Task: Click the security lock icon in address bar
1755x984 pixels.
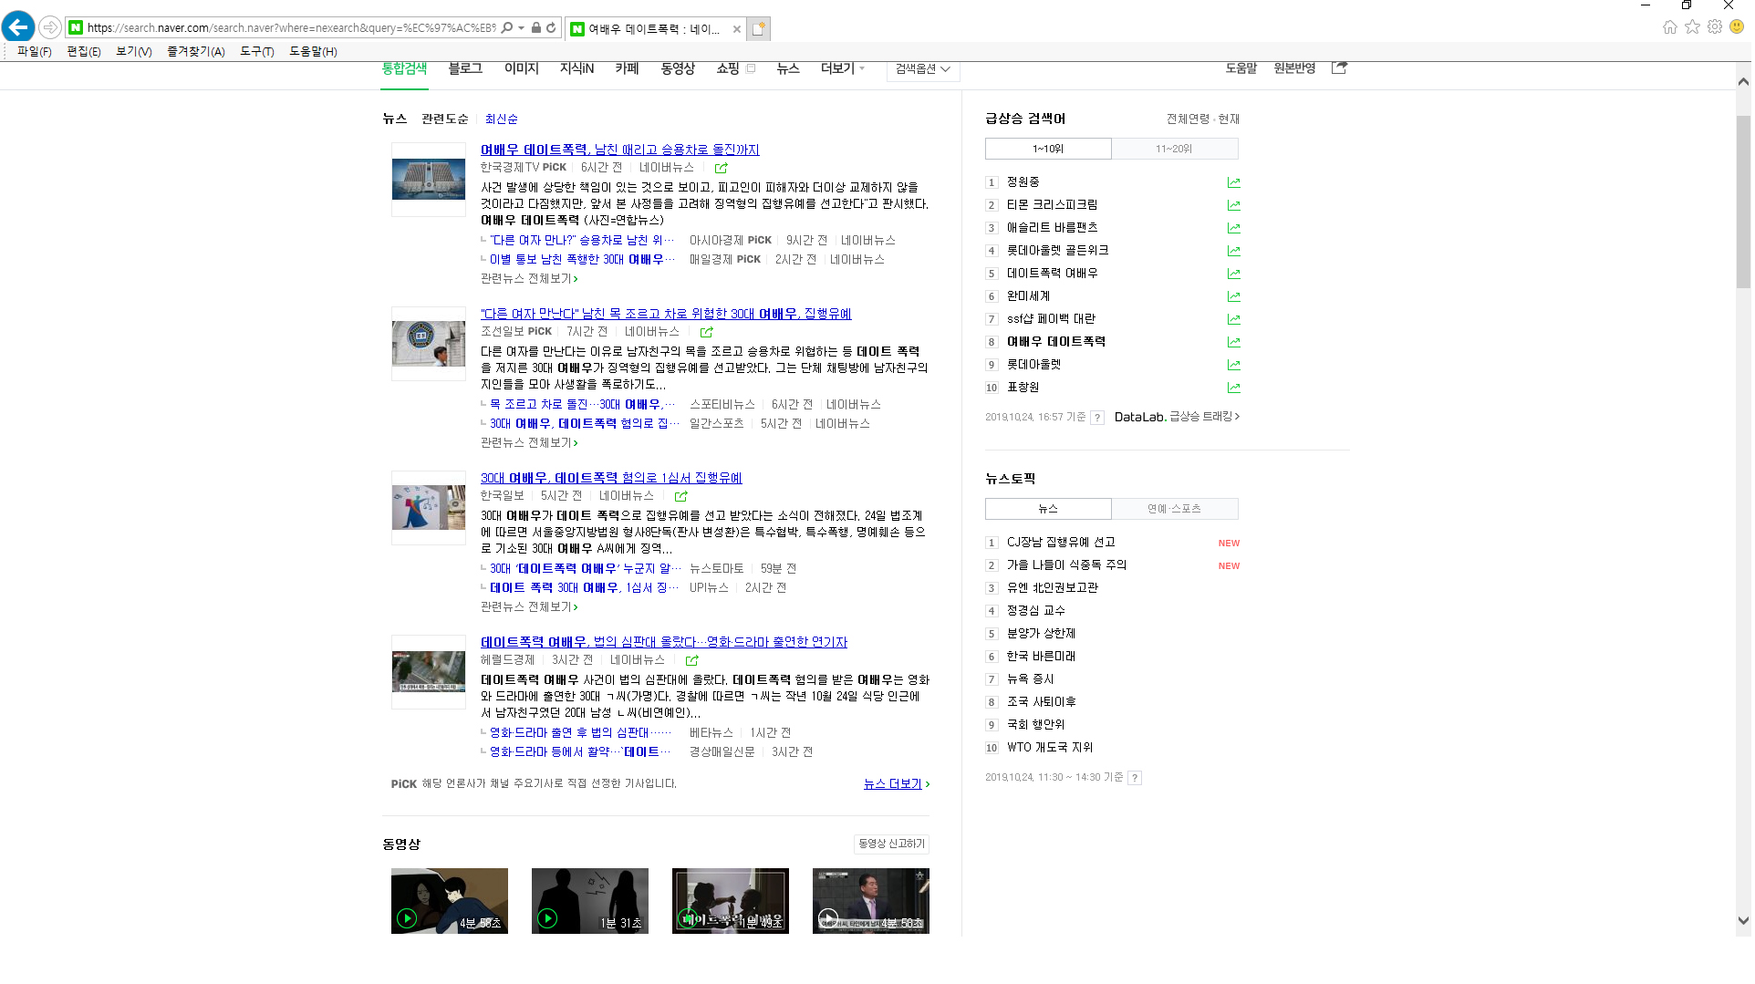Action: pyautogui.click(x=536, y=27)
